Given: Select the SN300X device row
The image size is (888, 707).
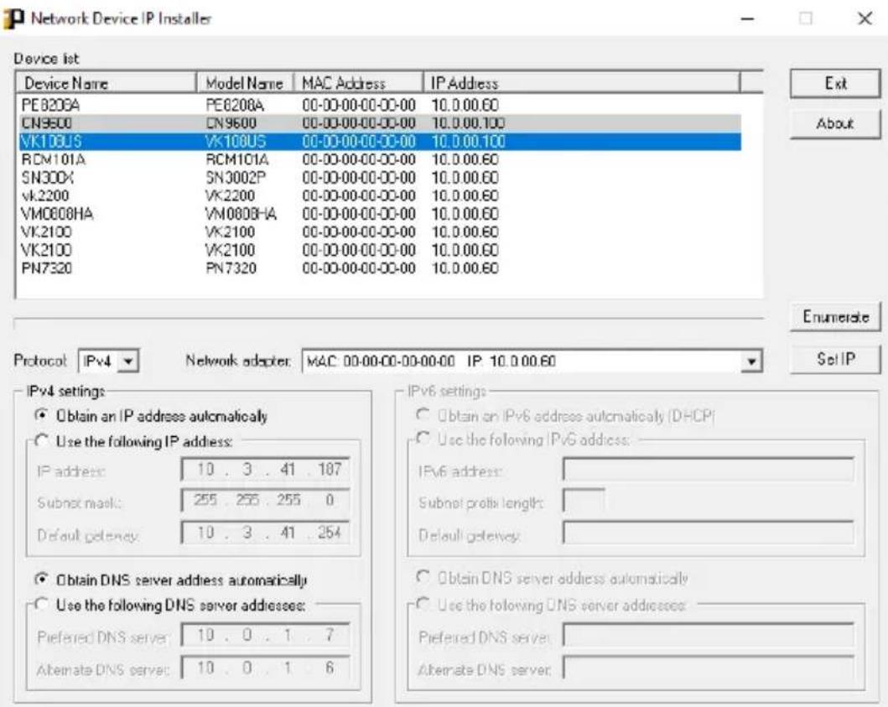Looking at the screenshot, I should click(x=380, y=177).
